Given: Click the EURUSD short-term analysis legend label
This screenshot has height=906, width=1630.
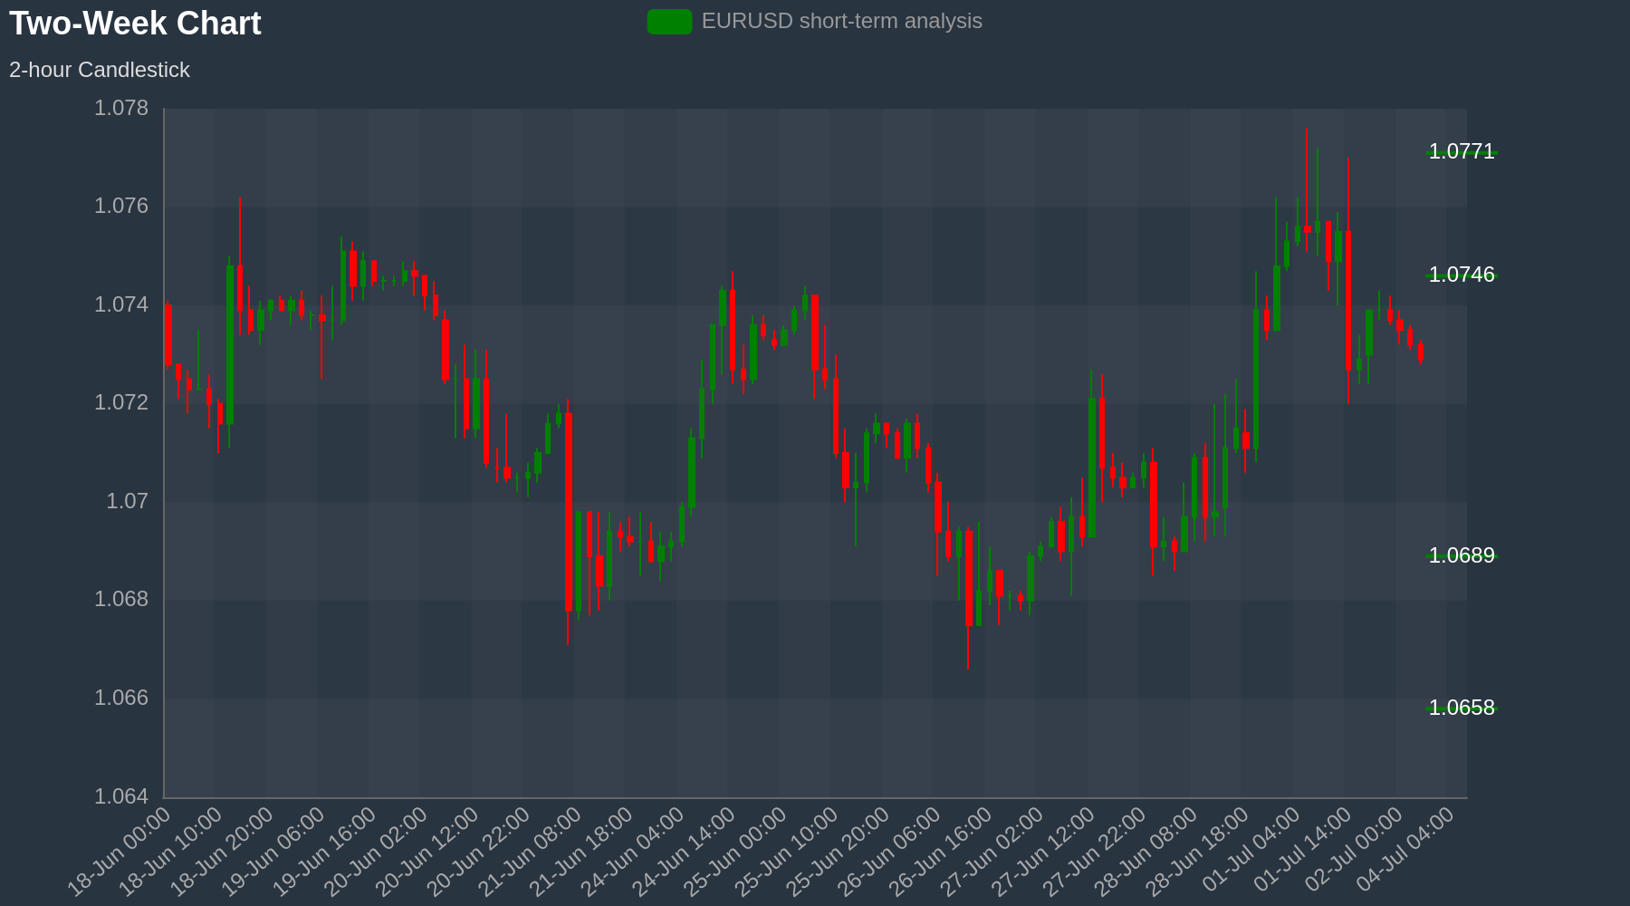Looking at the screenshot, I should click(841, 21).
